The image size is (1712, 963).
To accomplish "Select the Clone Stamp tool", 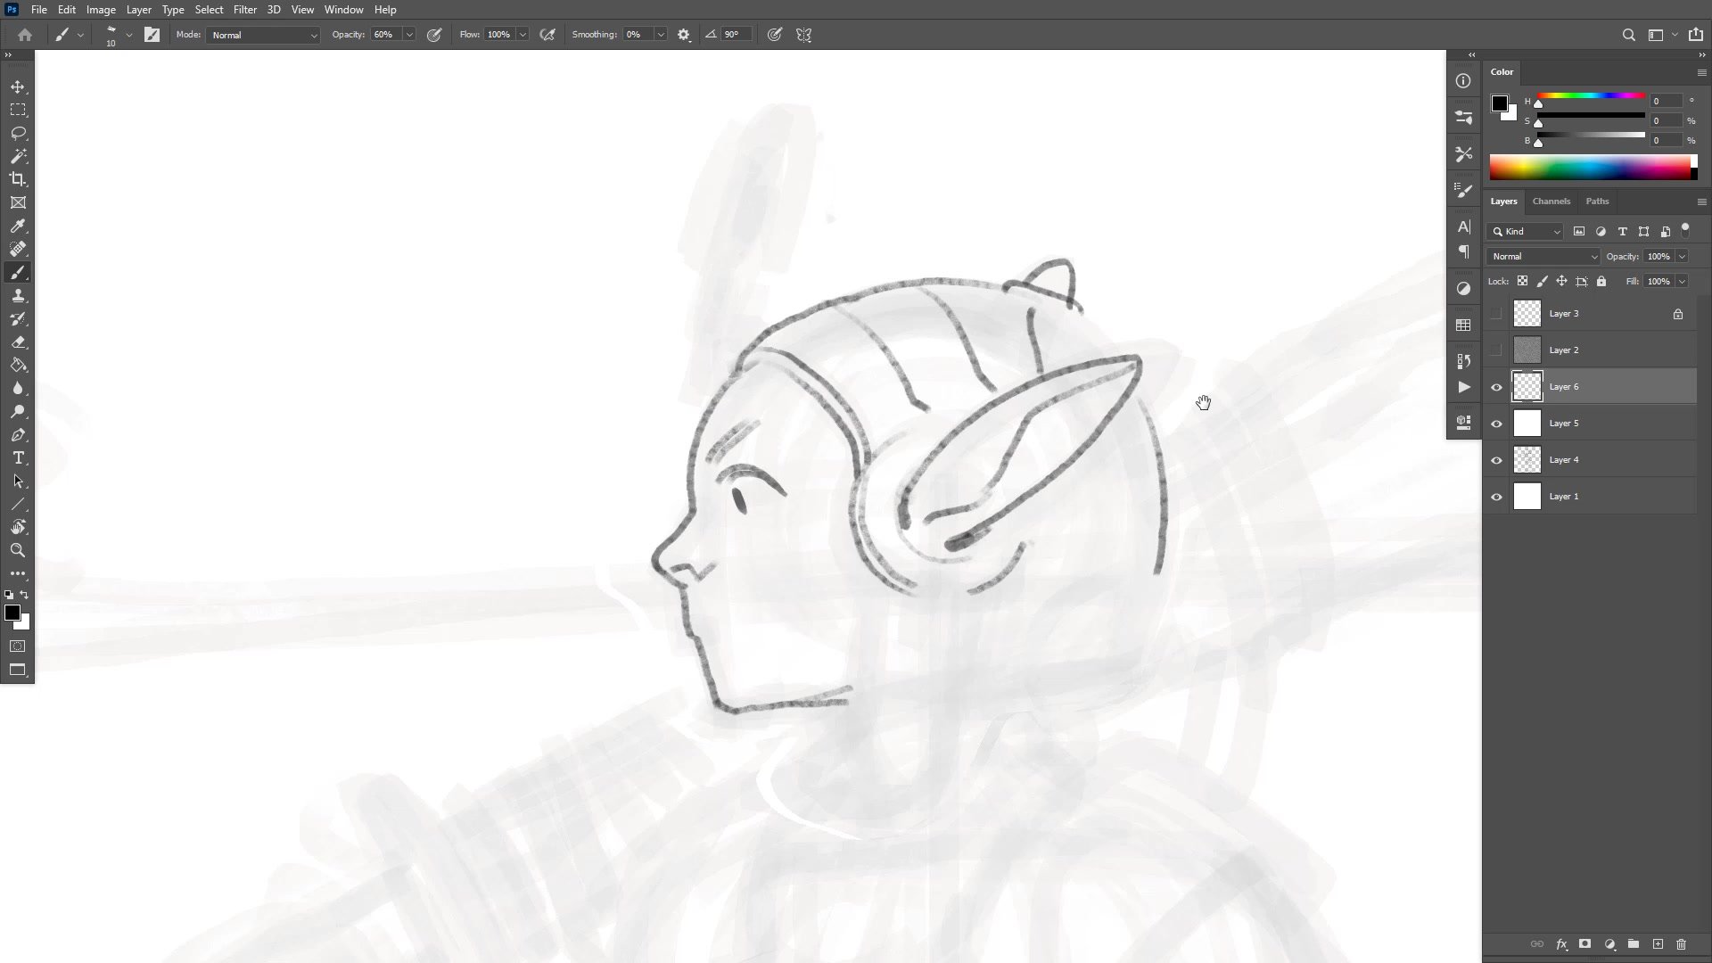I will click(18, 296).
